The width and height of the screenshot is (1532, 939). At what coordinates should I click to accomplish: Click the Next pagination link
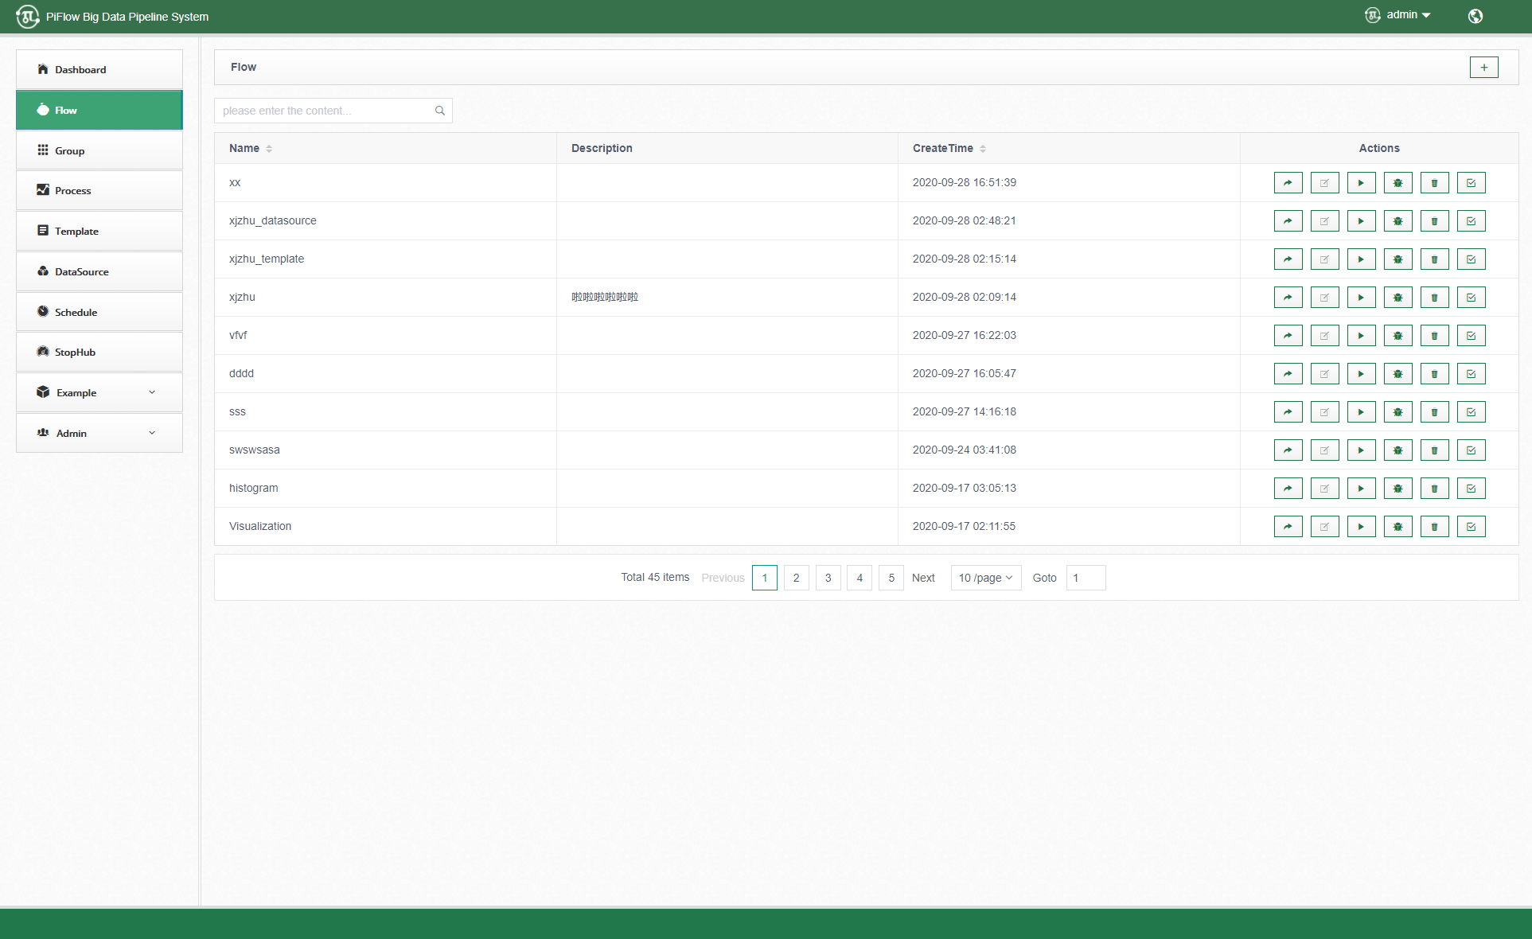tap(923, 578)
